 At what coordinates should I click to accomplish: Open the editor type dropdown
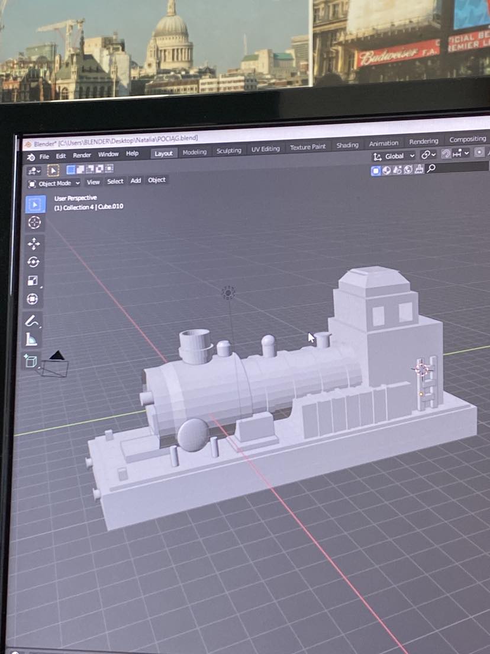[34, 171]
